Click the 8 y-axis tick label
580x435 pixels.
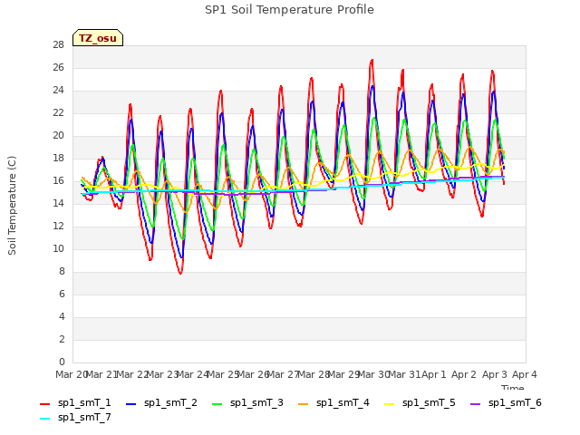pyautogui.click(x=62, y=271)
